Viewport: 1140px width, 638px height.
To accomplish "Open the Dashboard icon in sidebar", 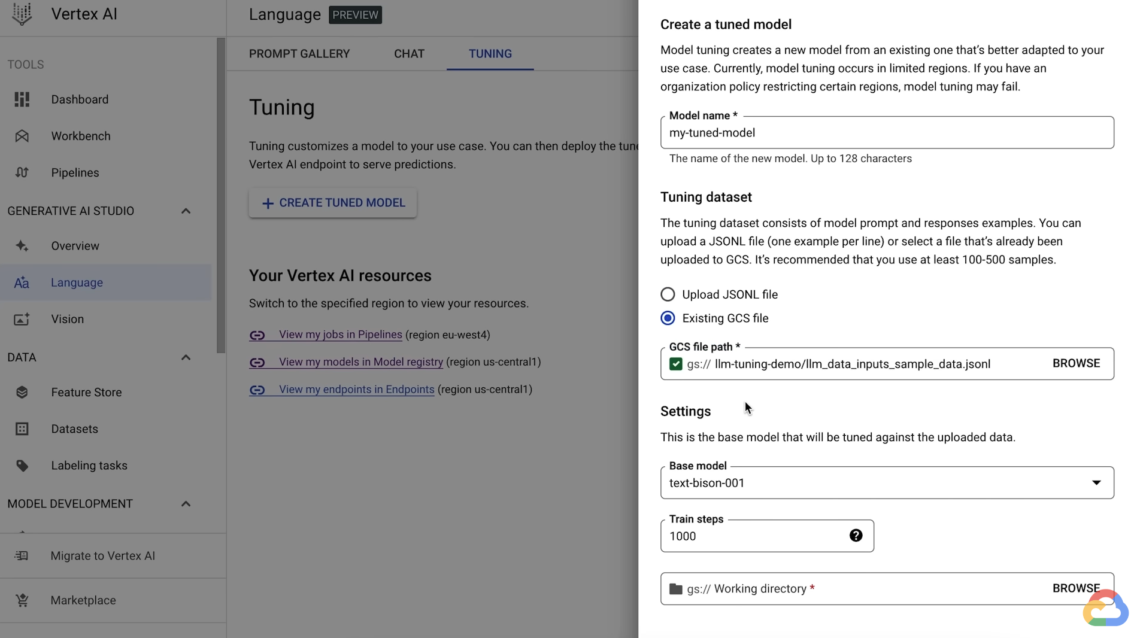I will 22,99.
